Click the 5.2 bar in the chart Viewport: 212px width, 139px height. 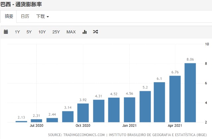pyautogui.click(x=145, y=107)
